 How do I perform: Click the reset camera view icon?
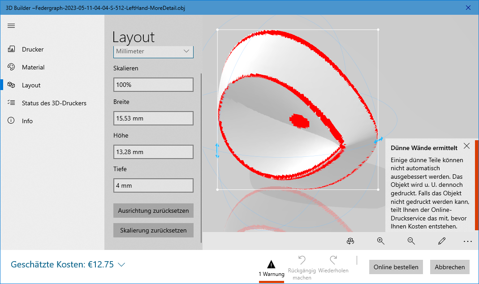point(350,241)
